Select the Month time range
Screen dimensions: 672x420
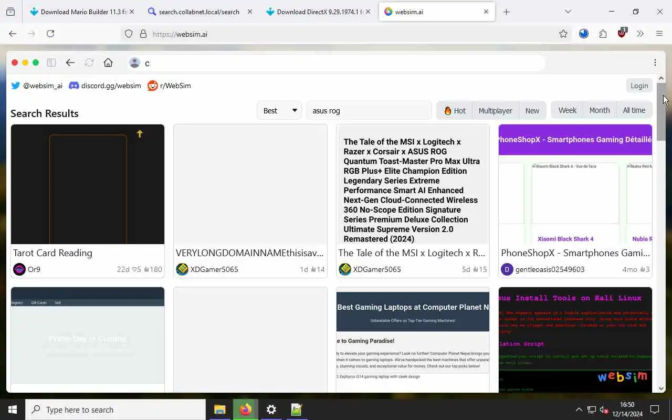600,110
